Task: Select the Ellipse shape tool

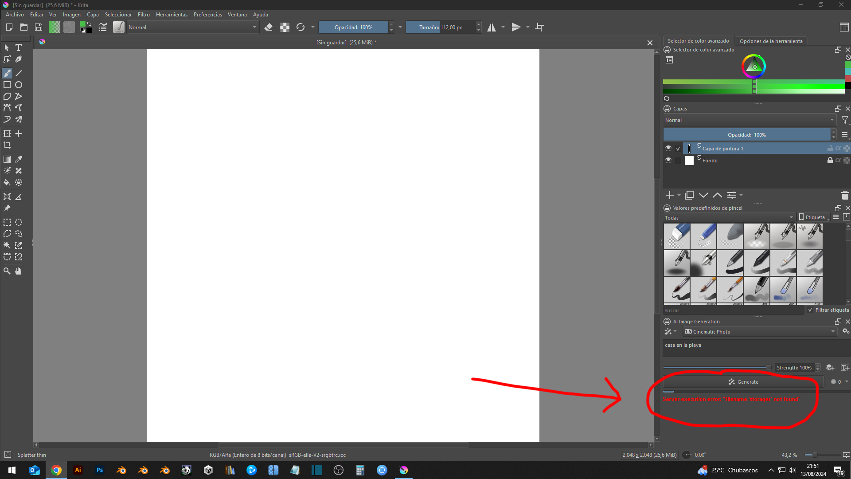Action: 19,85
